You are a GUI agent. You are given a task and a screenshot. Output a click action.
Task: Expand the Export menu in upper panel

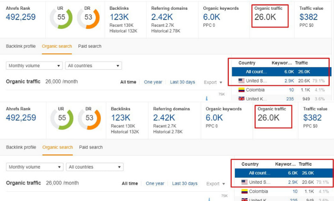coord(213,82)
